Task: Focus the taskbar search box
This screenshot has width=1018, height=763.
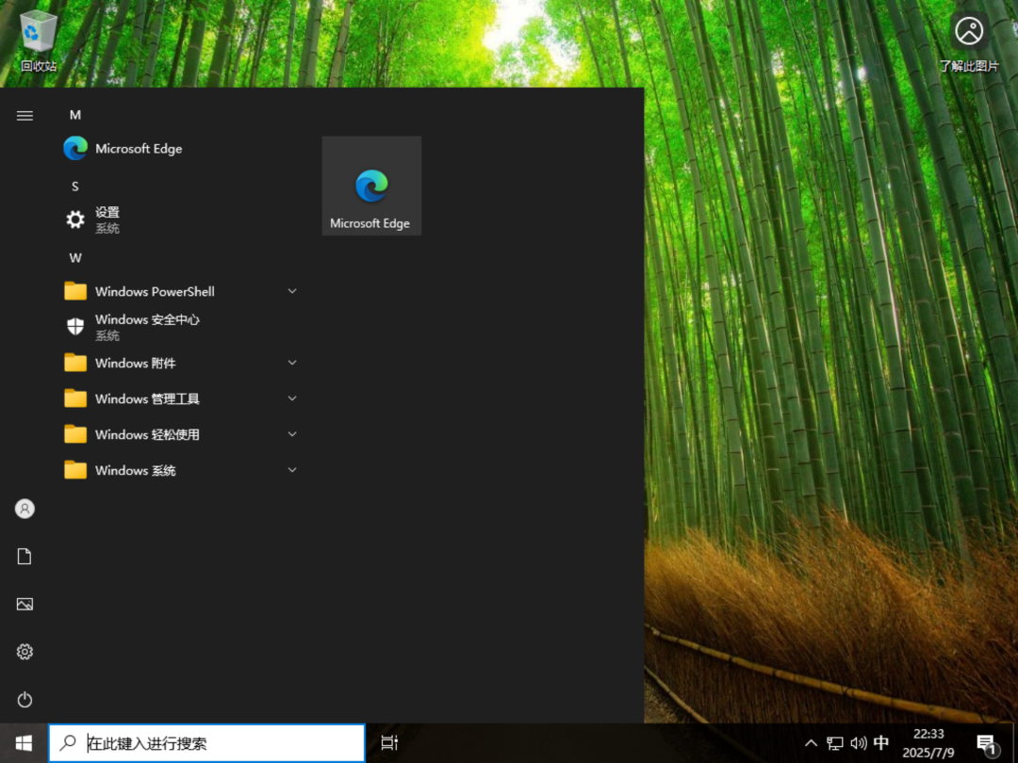Action: pyautogui.click(x=207, y=743)
